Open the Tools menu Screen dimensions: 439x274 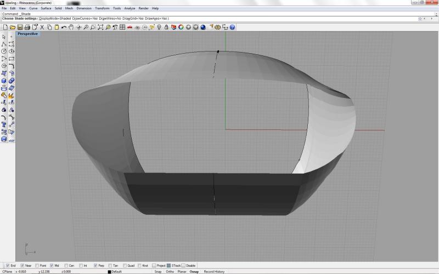117,8
